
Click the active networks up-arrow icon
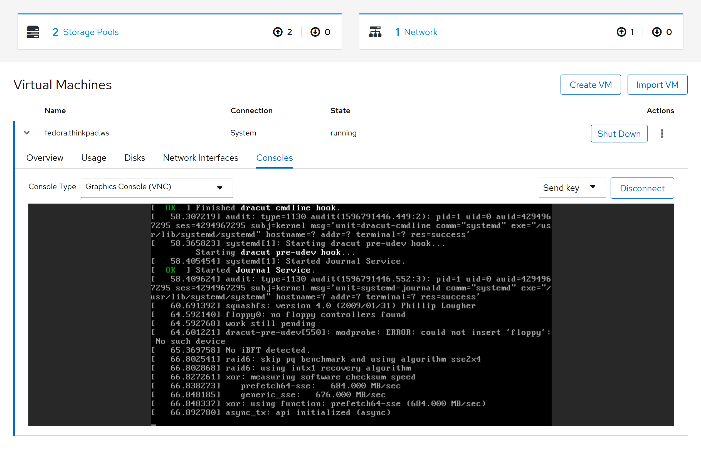621,32
